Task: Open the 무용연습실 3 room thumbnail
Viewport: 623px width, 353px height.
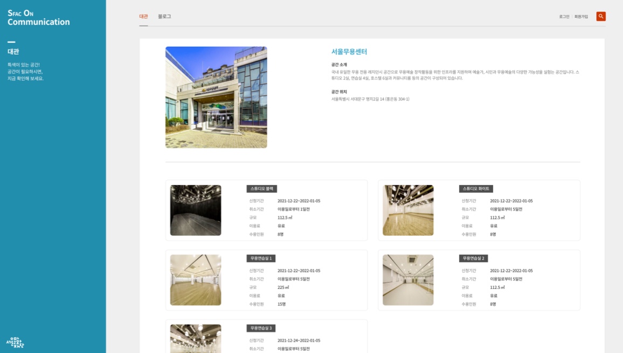Action: click(196, 338)
